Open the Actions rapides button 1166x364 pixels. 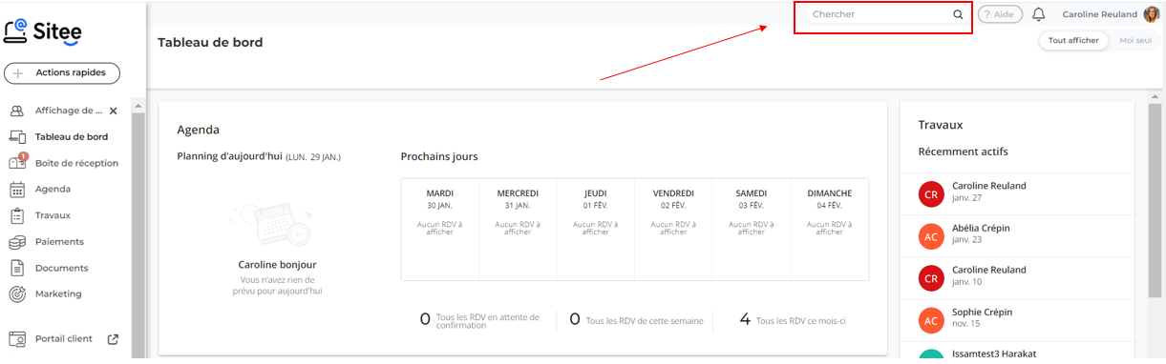[62, 73]
